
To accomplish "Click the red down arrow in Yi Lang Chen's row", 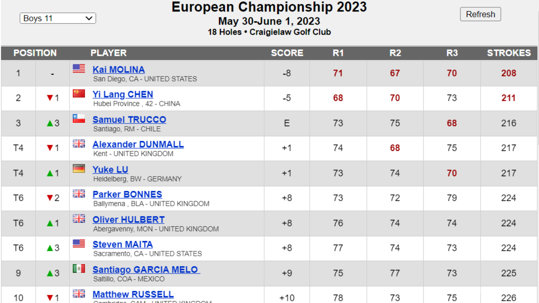I will click(50, 98).
